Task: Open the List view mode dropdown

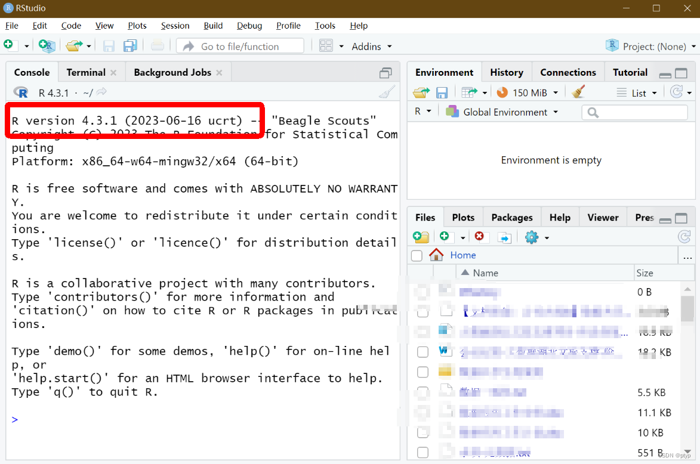Action: click(637, 93)
